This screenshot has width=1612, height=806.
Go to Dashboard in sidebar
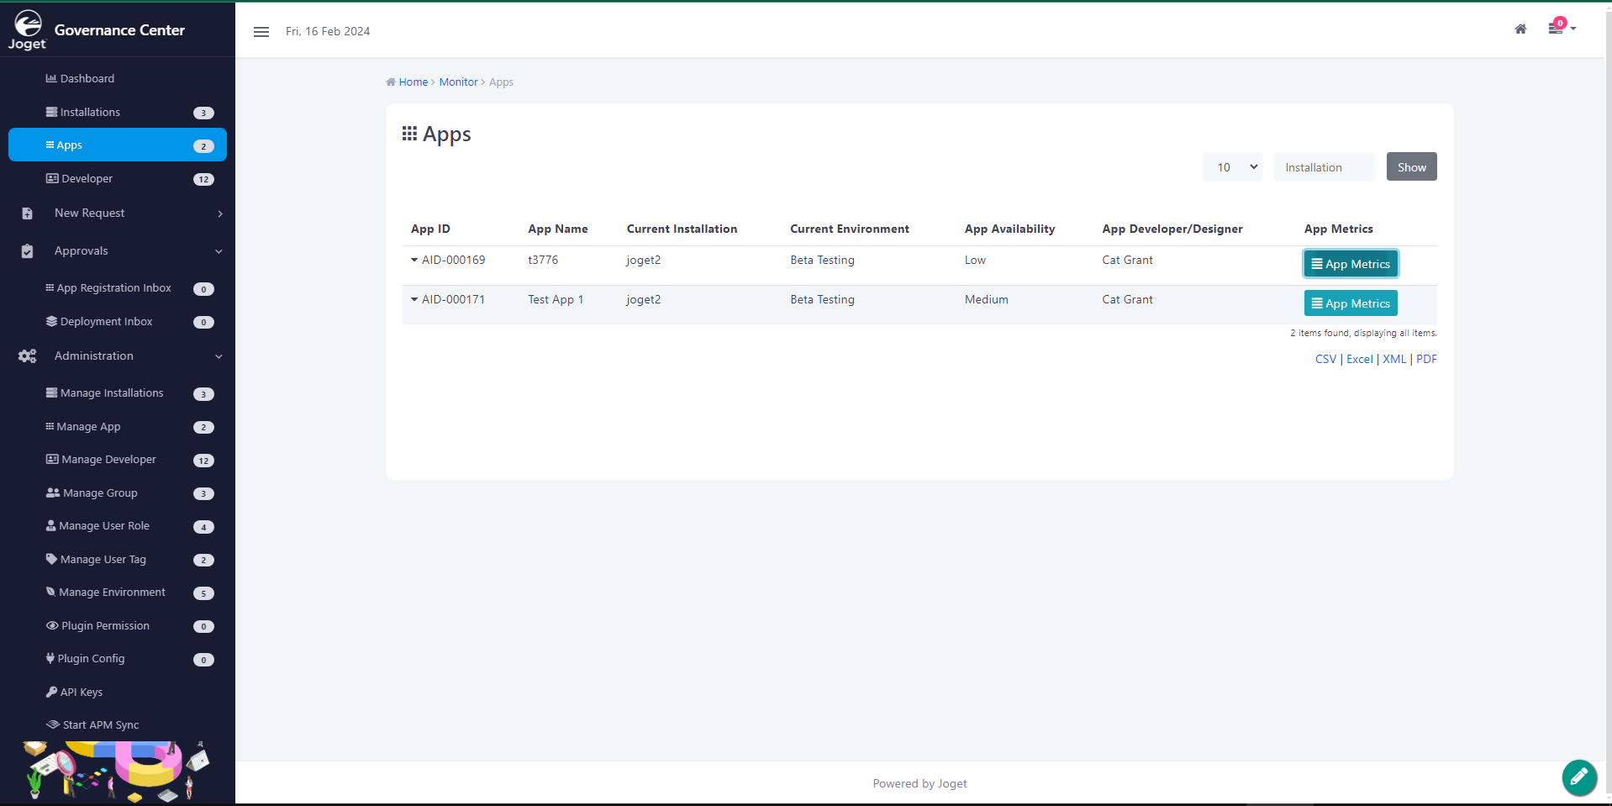pos(87,79)
